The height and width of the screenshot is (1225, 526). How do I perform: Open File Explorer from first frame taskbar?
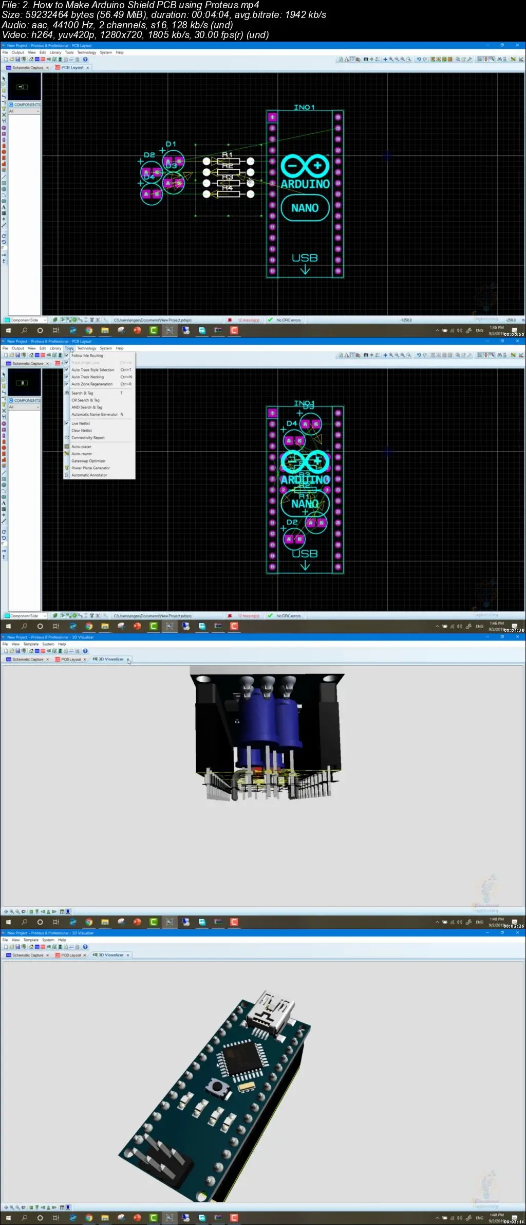[x=105, y=330]
